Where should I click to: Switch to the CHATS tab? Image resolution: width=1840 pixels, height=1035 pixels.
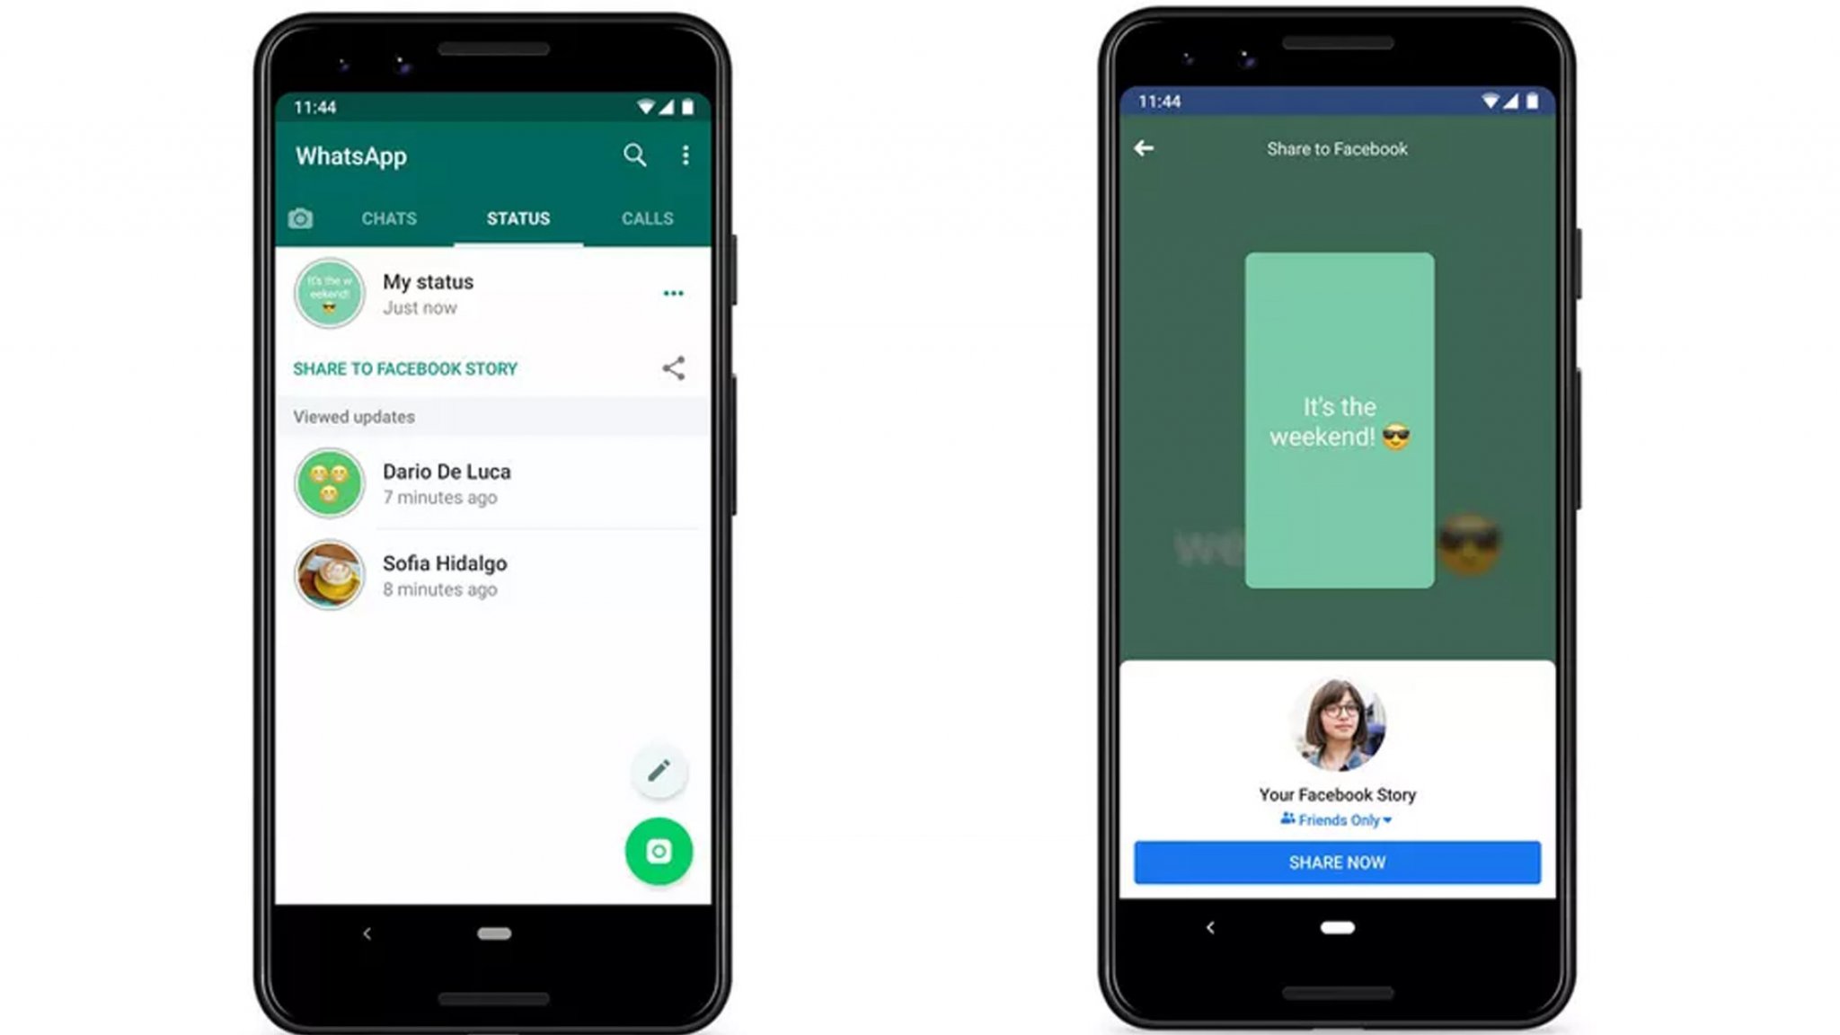click(x=388, y=217)
